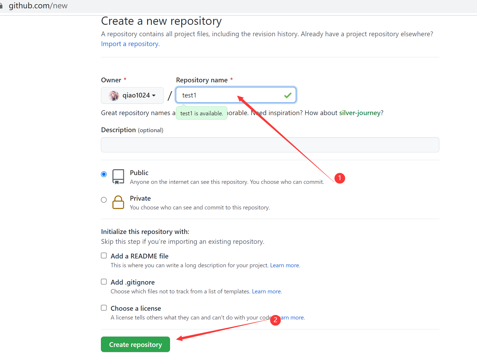Click the 'Private' option label
Screen dimensions: 477x360
(140, 198)
